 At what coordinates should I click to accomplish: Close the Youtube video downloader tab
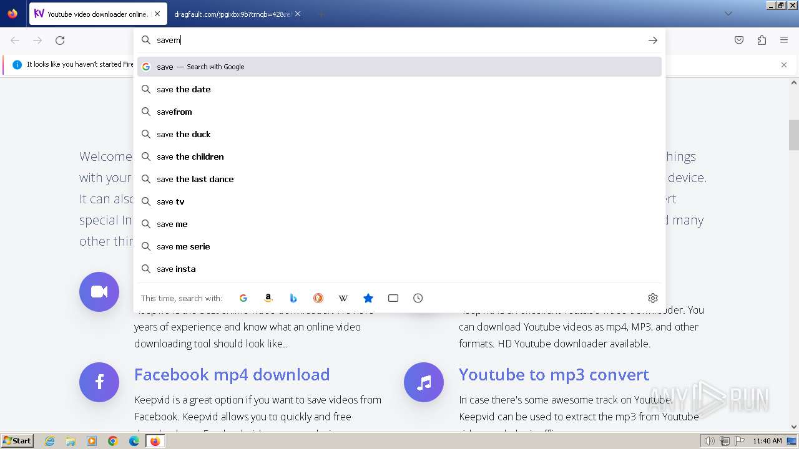pyautogui.click(x=157, y=14)
